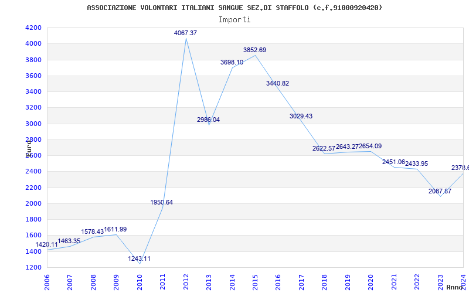Screen dimensions: 469x293
Task: Click the y-axis value 3000
Action: coord(33,124)
